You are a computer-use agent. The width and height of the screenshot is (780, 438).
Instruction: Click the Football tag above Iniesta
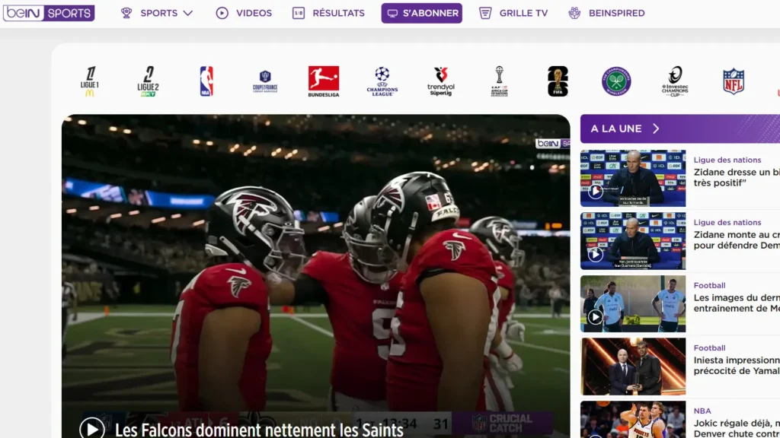[x=709, y=348]
